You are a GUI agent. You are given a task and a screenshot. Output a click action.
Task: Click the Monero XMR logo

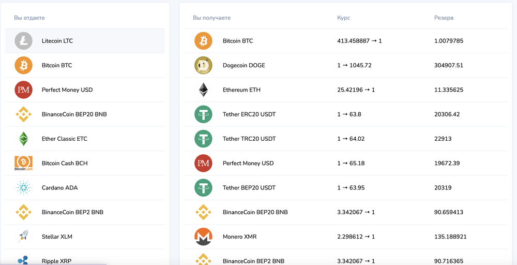[x=203, y=237]
